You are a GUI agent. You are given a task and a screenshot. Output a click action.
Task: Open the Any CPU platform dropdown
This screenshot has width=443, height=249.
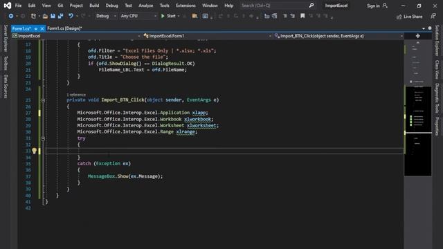(x=138, y=16)
